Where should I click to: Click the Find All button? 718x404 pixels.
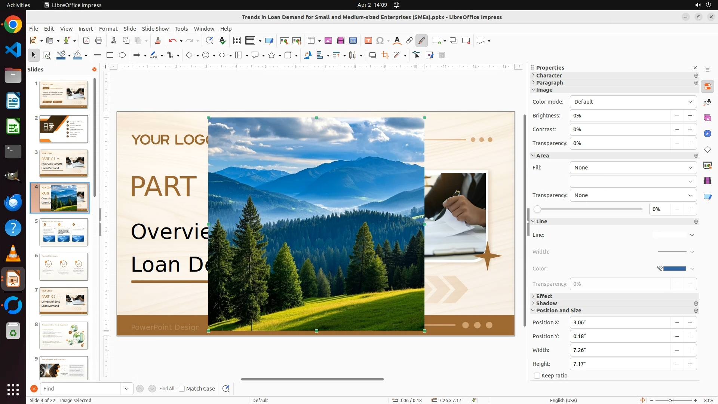166,389
